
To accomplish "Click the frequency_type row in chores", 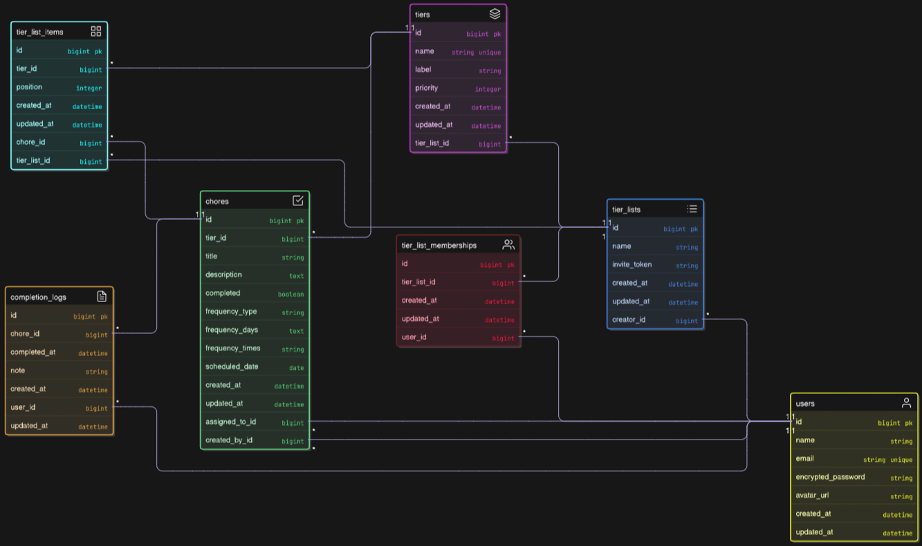I will (x=255, y=312).
